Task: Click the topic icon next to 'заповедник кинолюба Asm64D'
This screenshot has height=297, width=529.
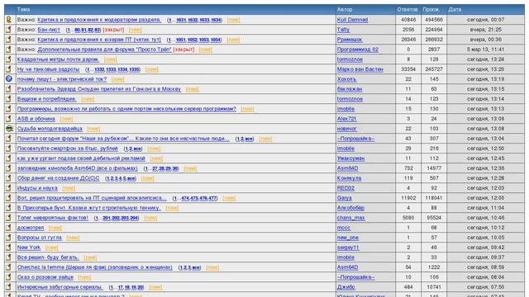Action: point(9,168)
